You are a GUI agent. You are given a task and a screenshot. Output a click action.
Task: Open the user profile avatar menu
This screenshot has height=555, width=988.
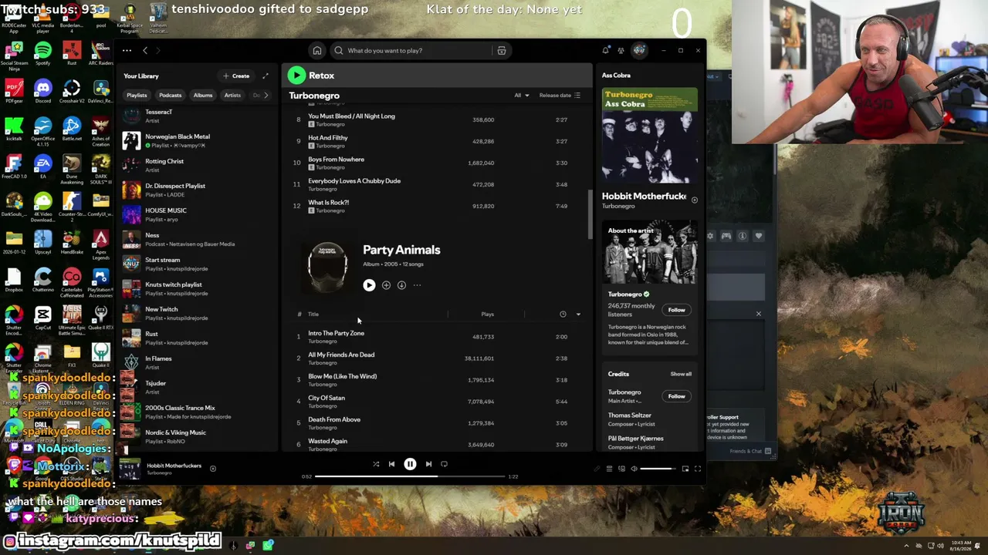(639, 51)
